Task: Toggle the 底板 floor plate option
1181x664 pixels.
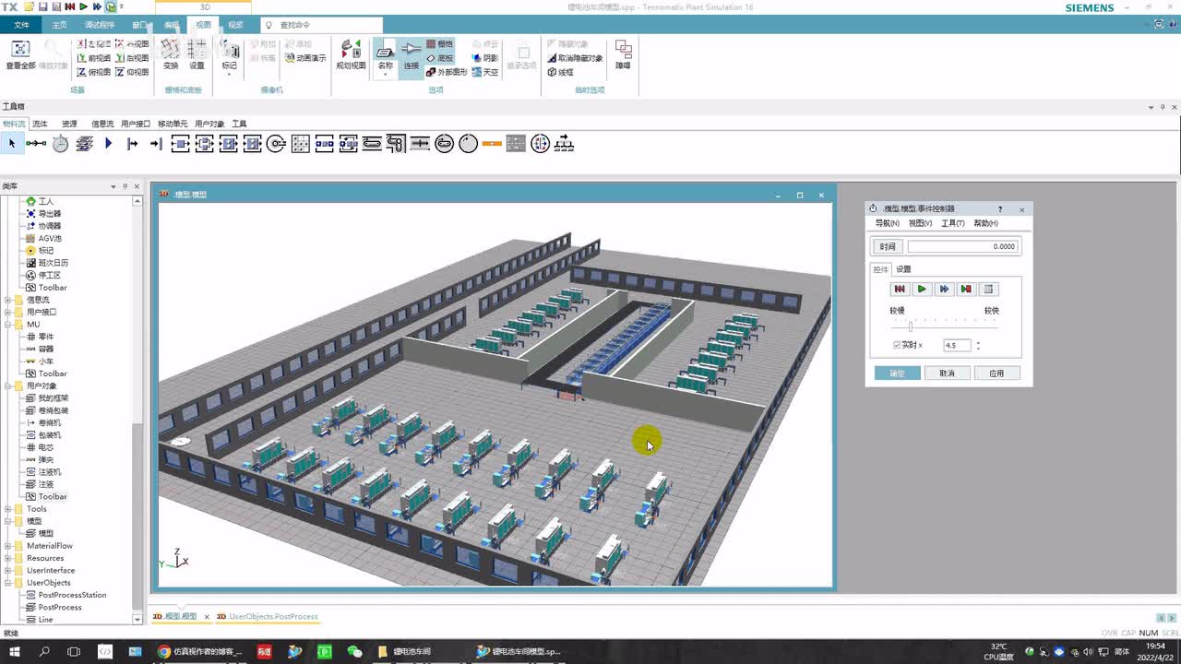Action: pos(439,58)
